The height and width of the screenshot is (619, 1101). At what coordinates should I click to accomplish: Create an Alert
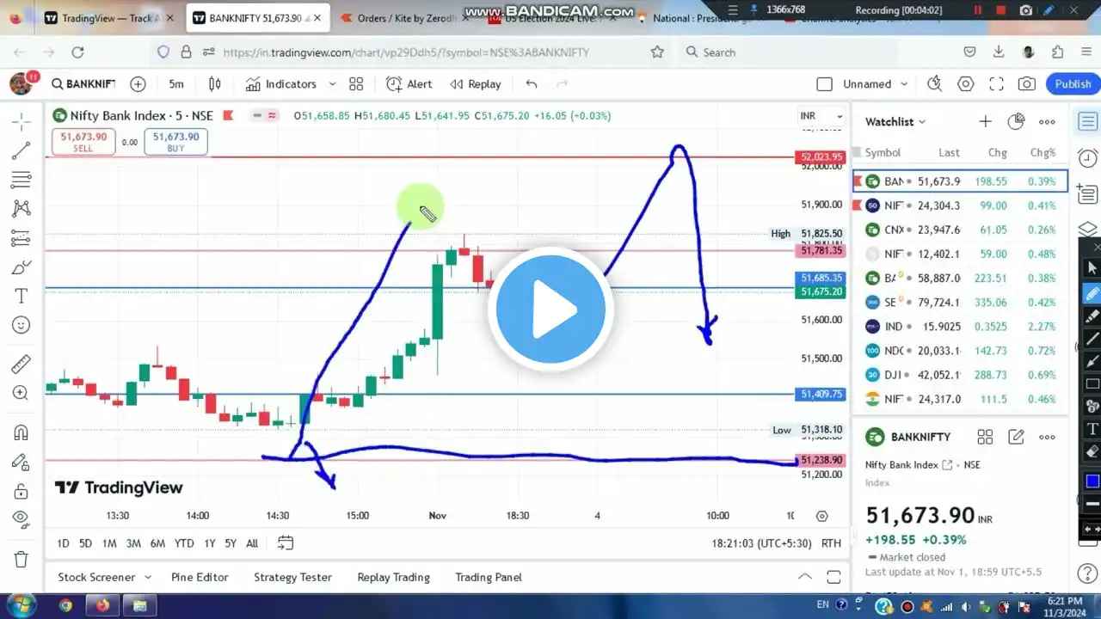[x=409, y=83]
